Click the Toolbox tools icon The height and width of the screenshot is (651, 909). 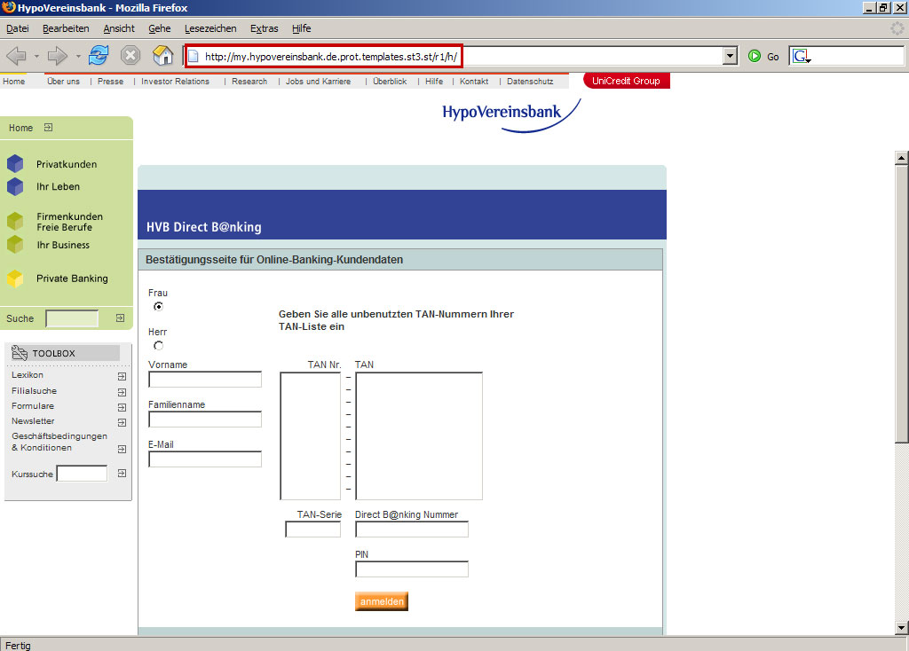[20, 353]
